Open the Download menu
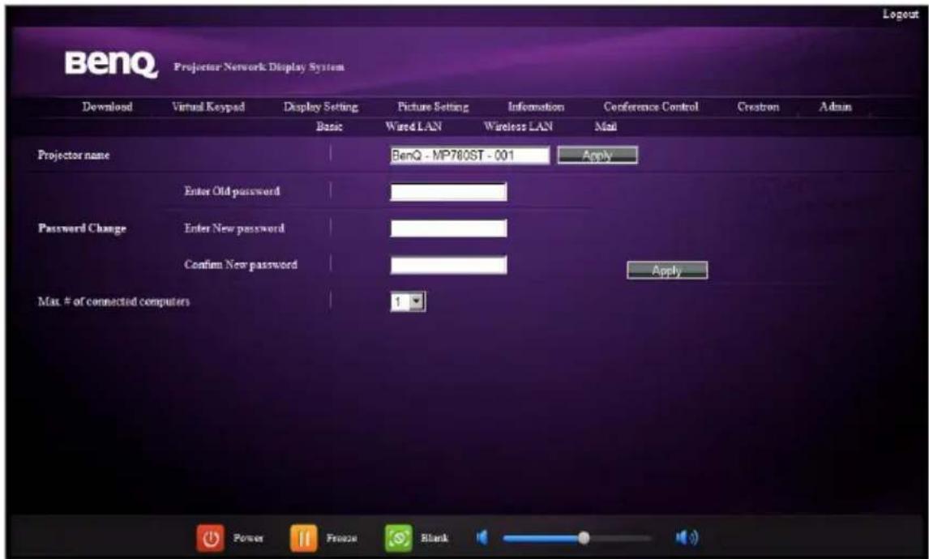929x559 pixels. tap(107, 107)
